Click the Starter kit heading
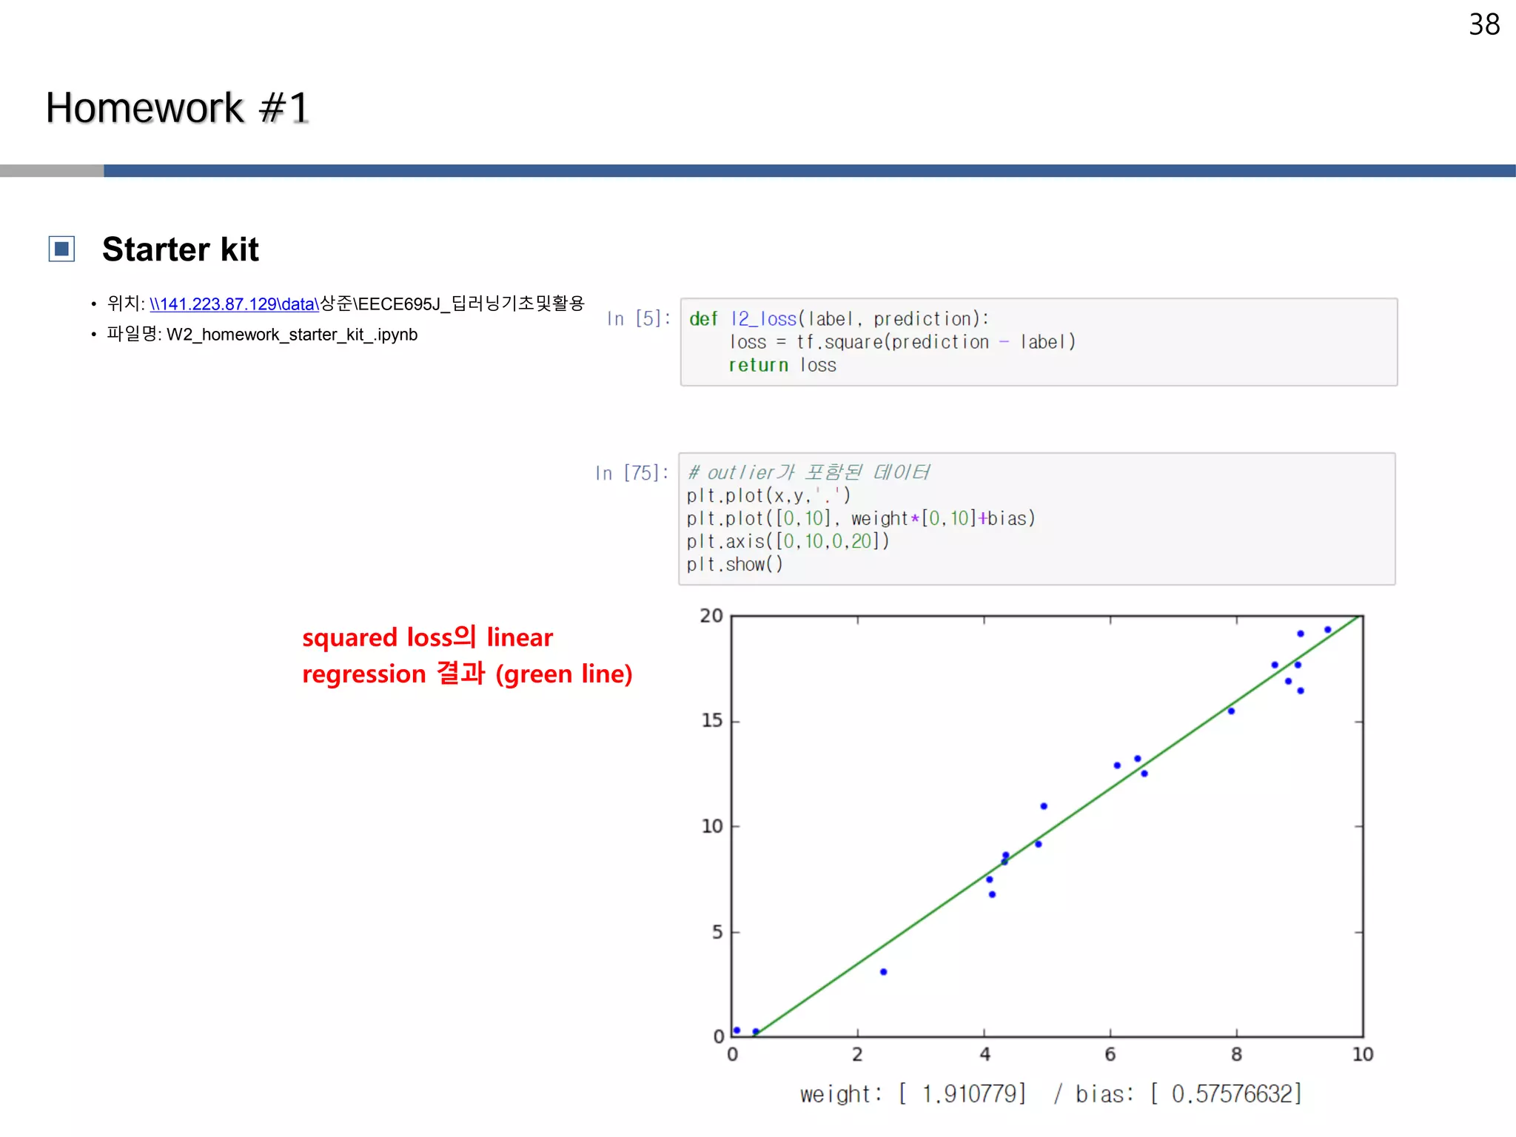The height and width of the screenshot is (1137, 1516). (181, 249)
